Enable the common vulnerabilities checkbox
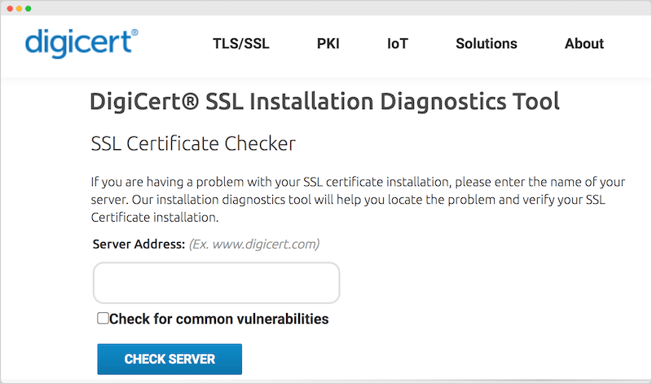This screenshot has width=652, height=384. tap(103, 318)
